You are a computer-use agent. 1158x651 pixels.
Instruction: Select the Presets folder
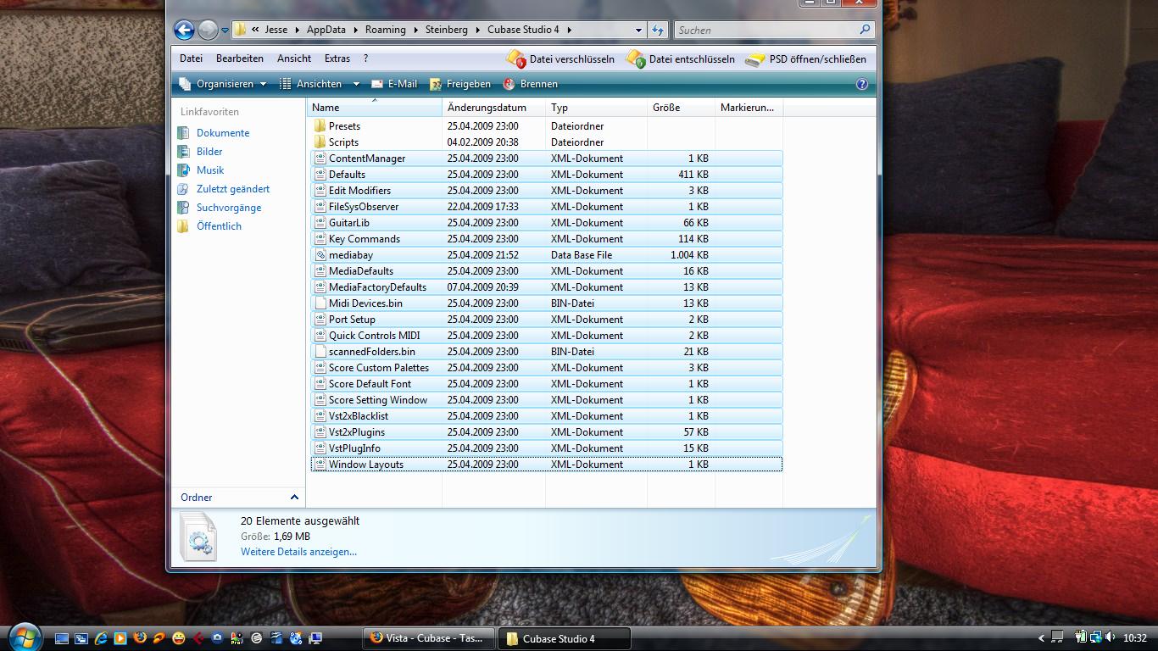pos(344,126)
